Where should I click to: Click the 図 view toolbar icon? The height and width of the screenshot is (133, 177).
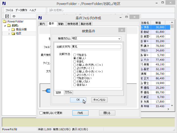tap(7, 16)
